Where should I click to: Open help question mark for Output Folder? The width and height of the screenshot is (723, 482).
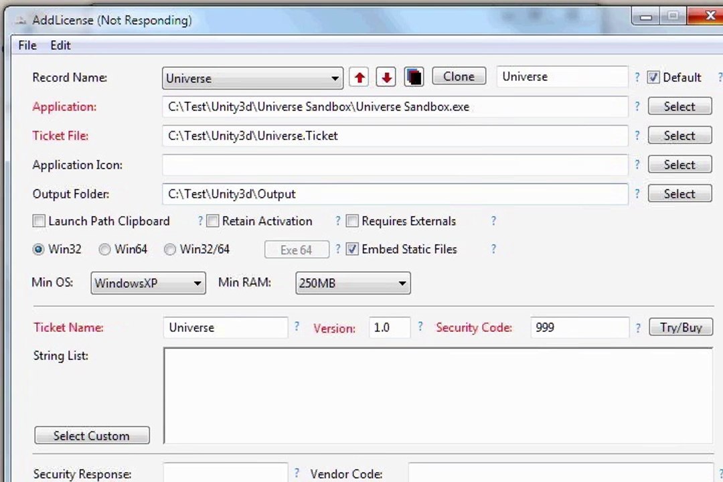click(x=637, y=193)
